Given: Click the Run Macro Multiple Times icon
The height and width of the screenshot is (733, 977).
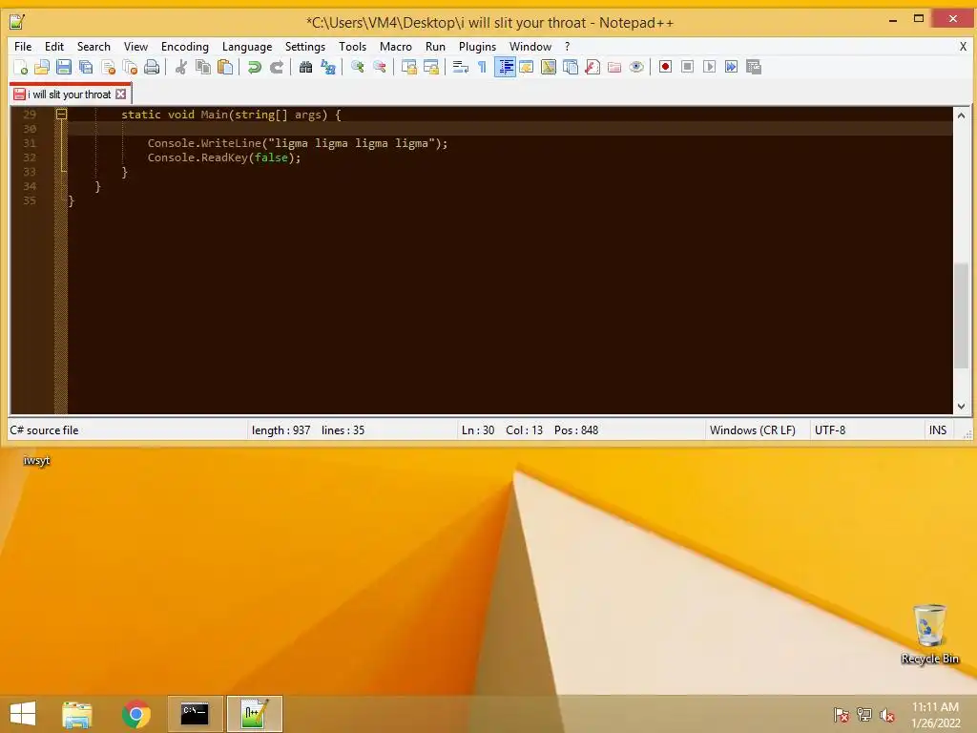Looking at the screenshot, I should (732, 67).
